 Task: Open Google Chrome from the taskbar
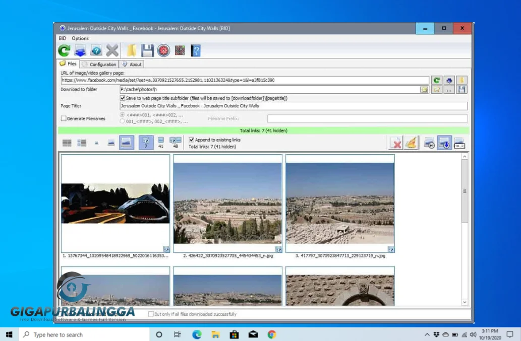pyautogui.click(x=272, y=334)
